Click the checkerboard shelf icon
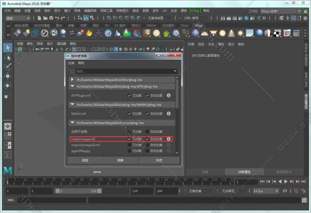311x213 pixels. coord(277,33)
